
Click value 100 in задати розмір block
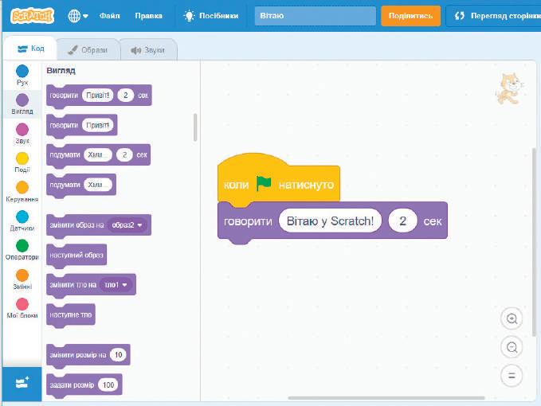pos(108,385)
